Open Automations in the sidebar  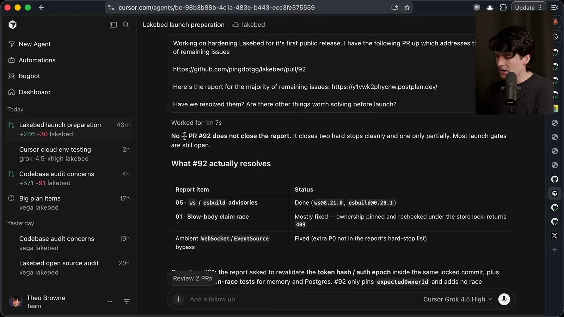pyautogui.click(x=37, y=60)
